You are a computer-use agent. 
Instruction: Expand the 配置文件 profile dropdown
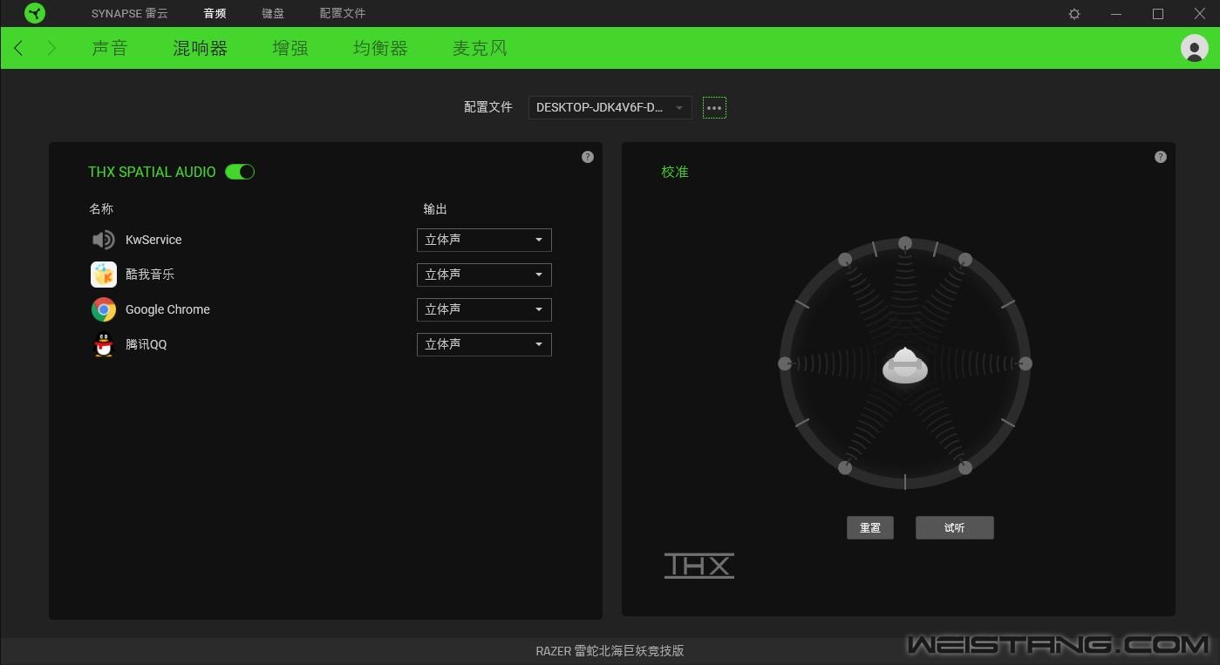tap(610, 107)
